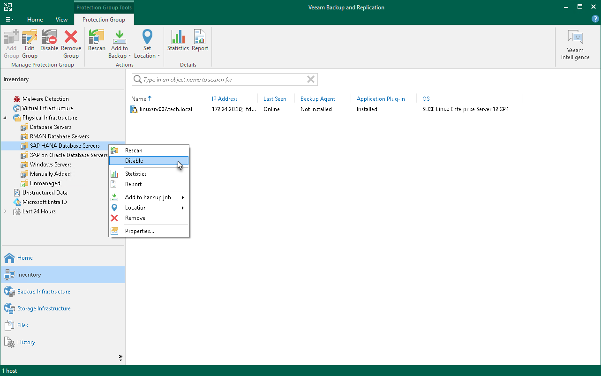Expand the Add to Backup dropdown
601x376 pixels.
click(x=120, y=56)
